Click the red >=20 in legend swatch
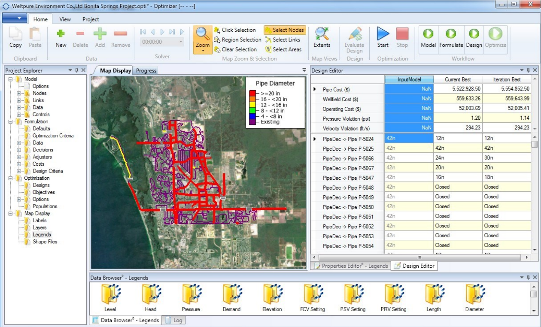This screenshot has height=327, width=541. point(252,93)
